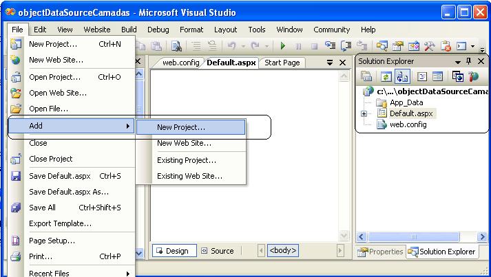Click the Solution Explorer scroll right arrow
This screenshot has width=491, height=277.
click(x=483, y=236)
